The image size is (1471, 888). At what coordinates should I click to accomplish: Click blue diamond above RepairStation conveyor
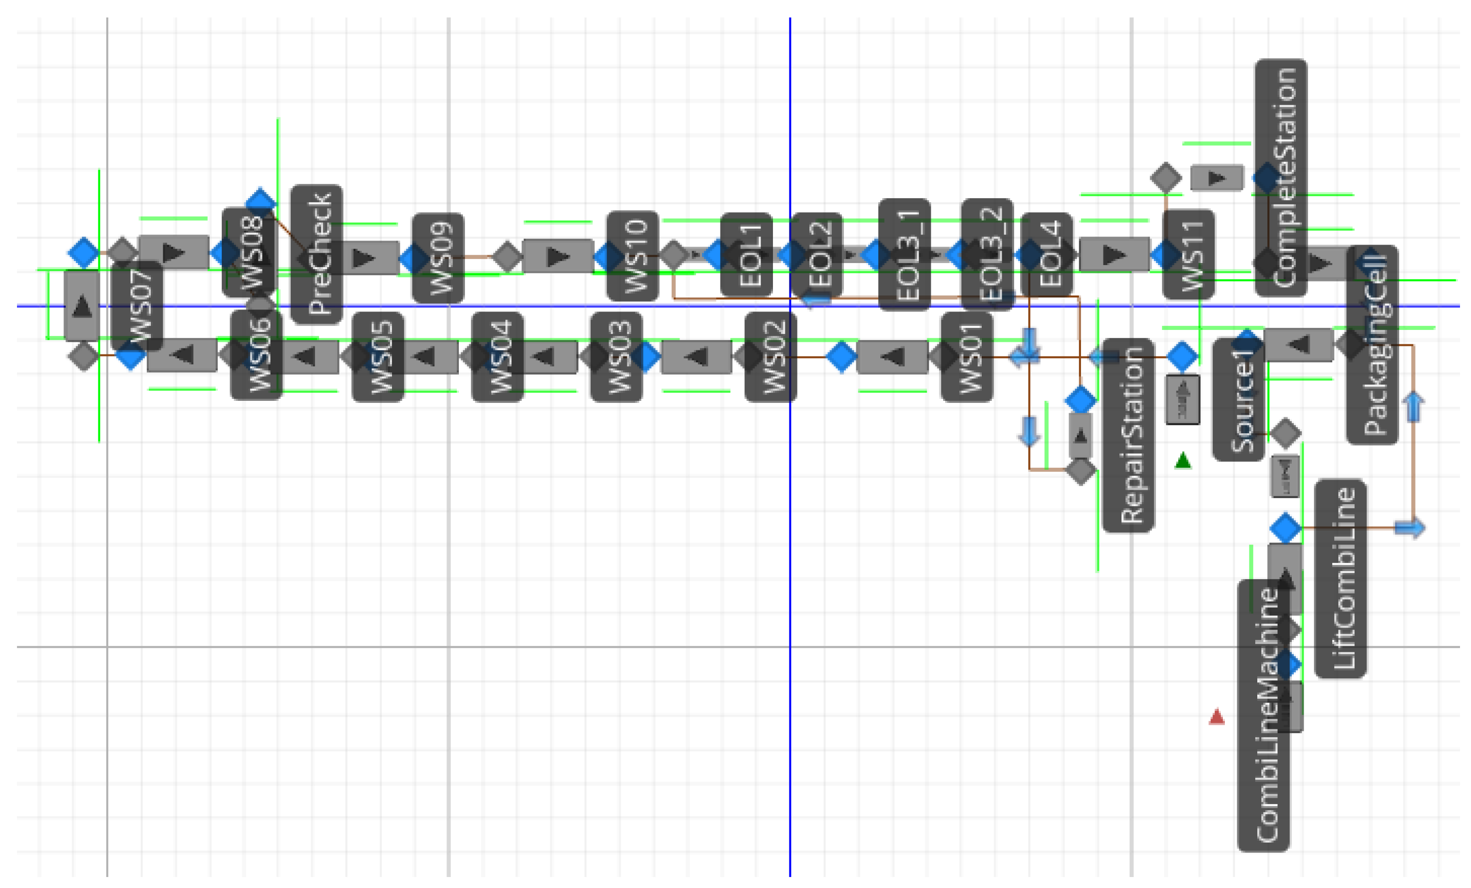click(1081, 399)
